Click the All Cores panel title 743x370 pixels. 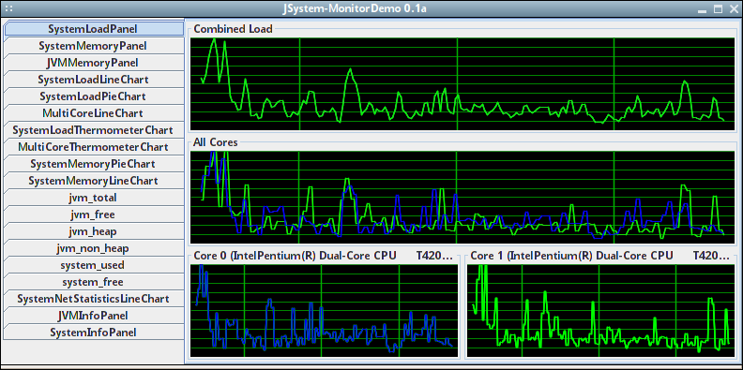coord(216,142)
